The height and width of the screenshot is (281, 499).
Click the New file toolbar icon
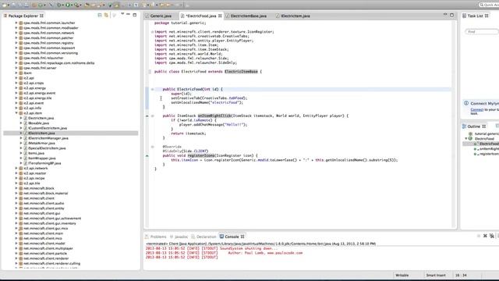click(5, 5)
